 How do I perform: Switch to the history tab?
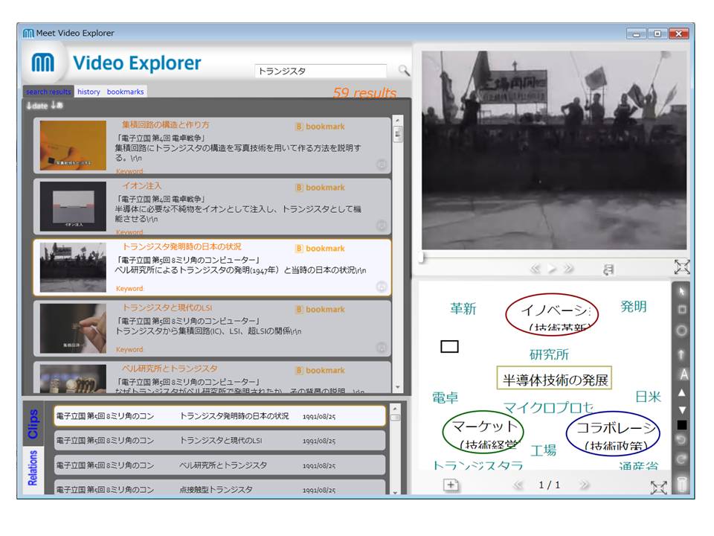click(89, 92)
